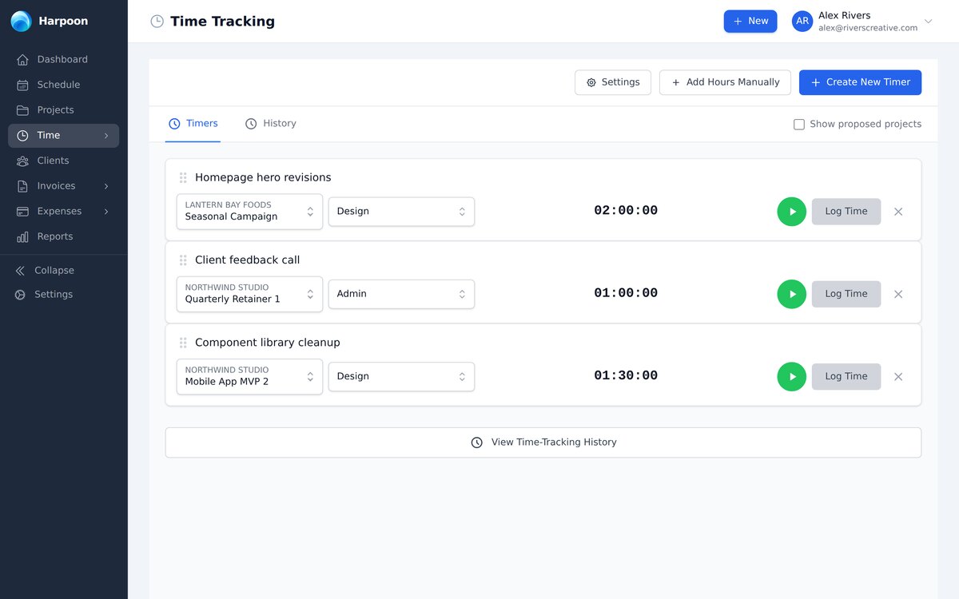Screen dimensions: 959x599
Task: Click the blue New button
Action: coord(750,22)
